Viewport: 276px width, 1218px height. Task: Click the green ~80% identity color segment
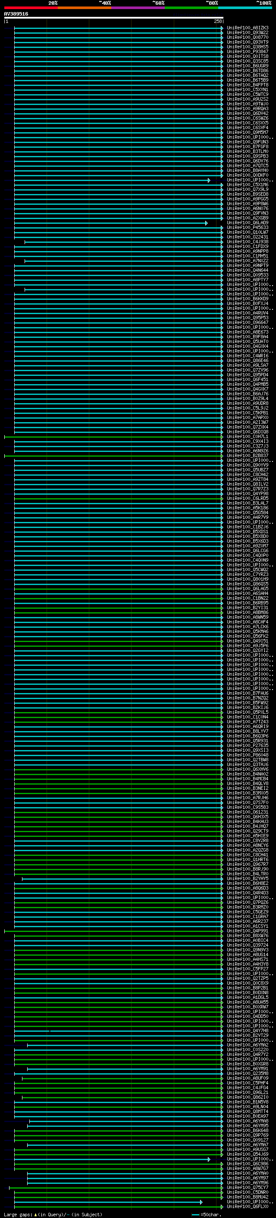(191, 8)
